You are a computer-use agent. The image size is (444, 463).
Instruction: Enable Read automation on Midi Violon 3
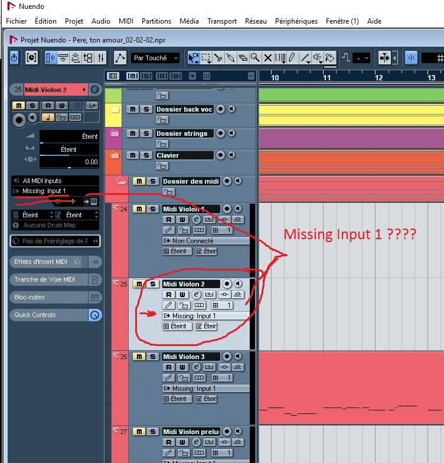tap(169, 367)
